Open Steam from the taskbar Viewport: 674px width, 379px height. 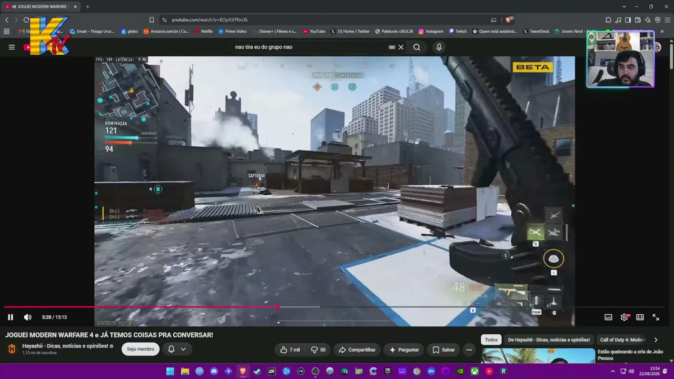(257, 371)
